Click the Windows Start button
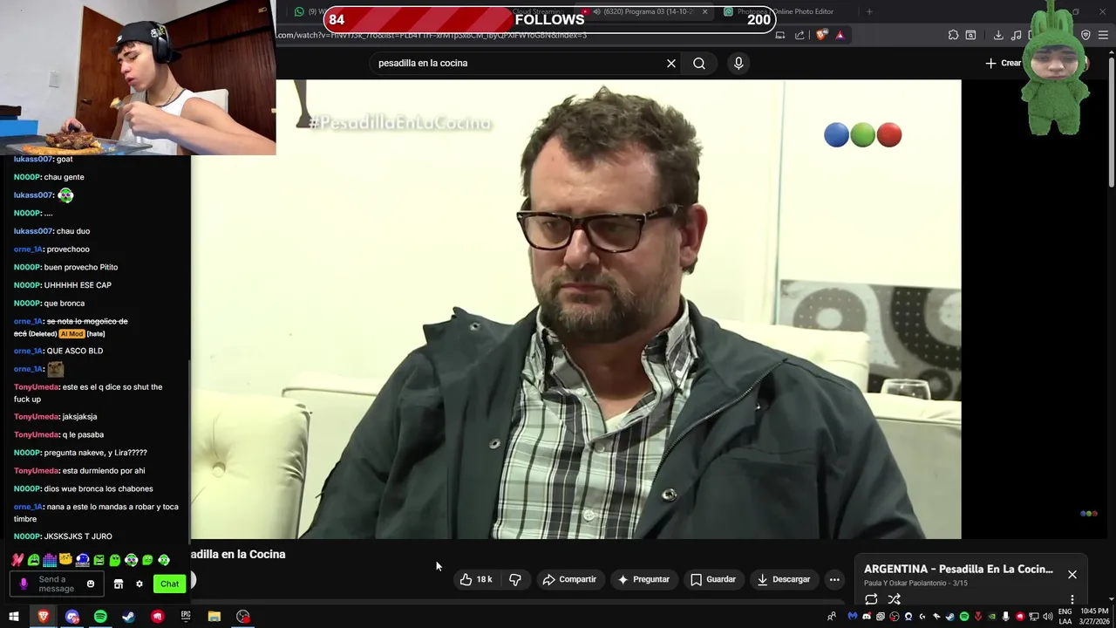Image resolution: width=1116 pixels, height=628 pixels. pos(14,617)
